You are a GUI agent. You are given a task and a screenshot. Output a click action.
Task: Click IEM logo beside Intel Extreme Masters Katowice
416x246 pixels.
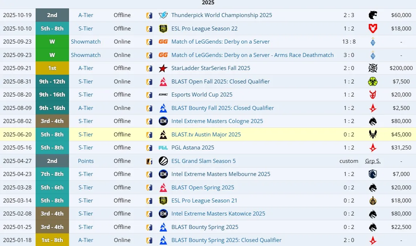[x=163, y=214]
